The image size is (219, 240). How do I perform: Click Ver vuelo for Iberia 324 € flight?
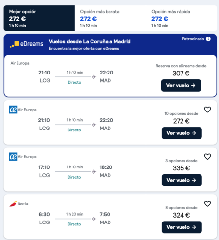point(182,227)
